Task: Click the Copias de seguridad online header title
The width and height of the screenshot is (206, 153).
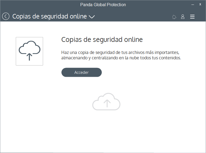Action: [49, 16]
